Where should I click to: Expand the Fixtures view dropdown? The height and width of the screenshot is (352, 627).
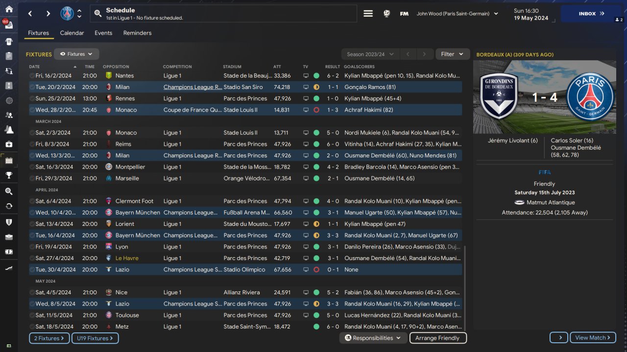(76, 54)
